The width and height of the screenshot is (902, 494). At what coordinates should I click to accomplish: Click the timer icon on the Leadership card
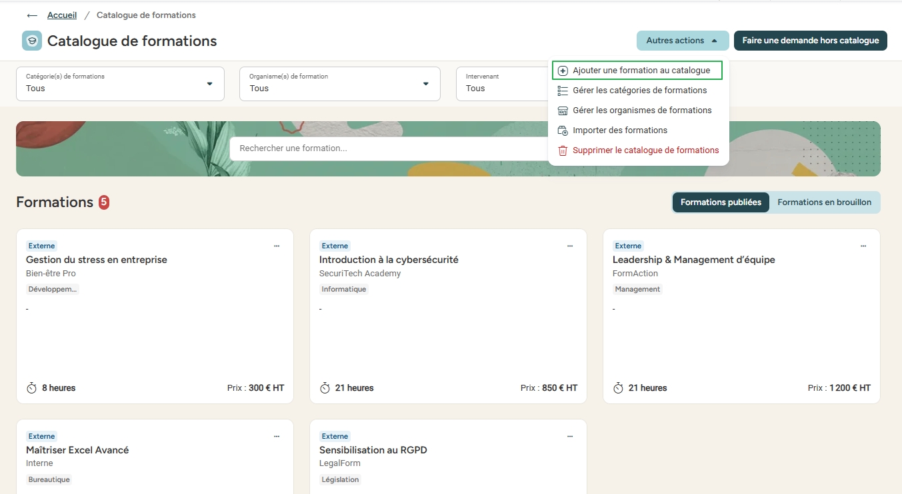coord(618,387)
